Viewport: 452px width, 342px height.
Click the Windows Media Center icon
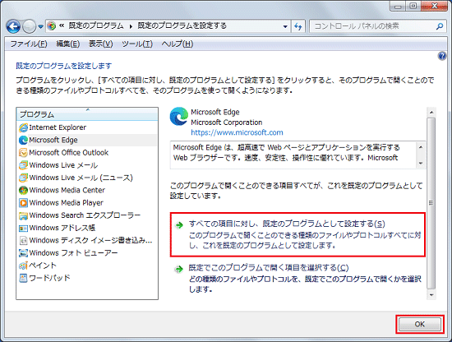23,191
